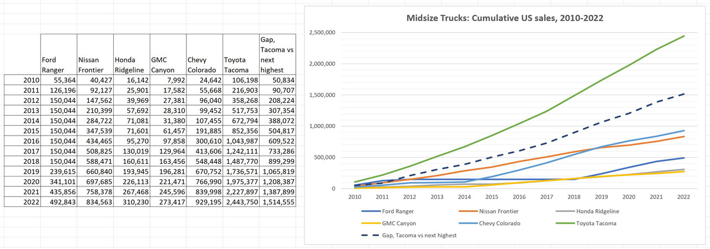
Task: Click the 1,500,000 y-axis label
Action: pos(323,95)
